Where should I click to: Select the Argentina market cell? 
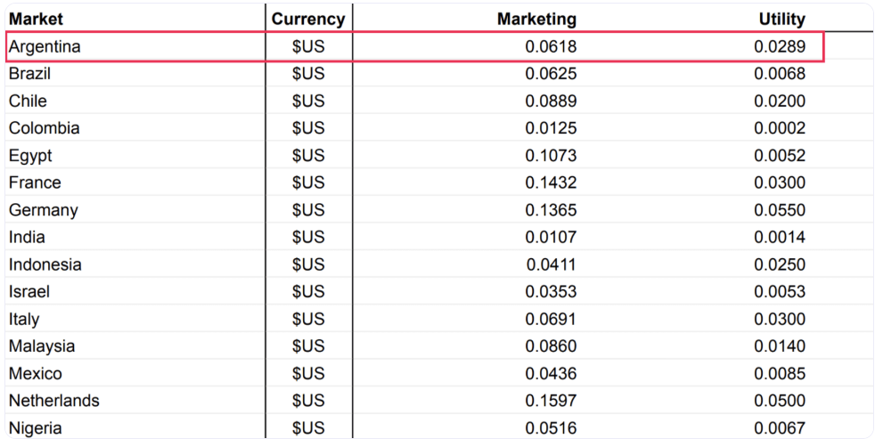click(45, 46)
